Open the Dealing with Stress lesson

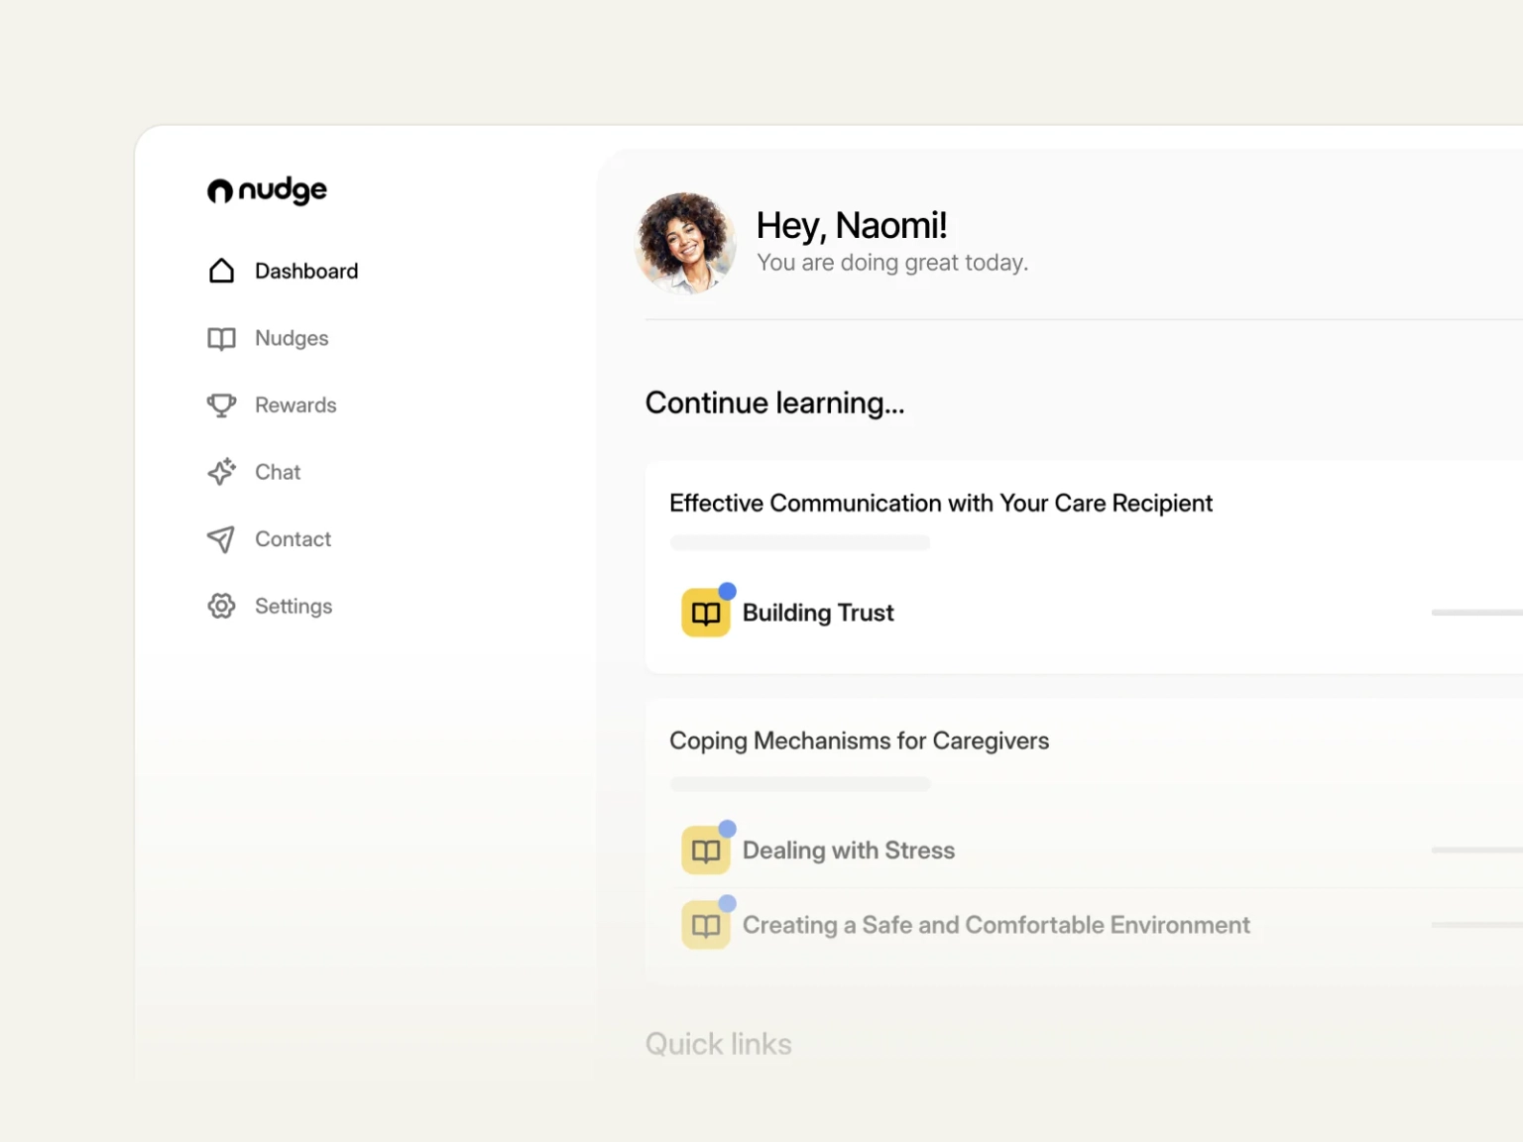click(849, 851)
